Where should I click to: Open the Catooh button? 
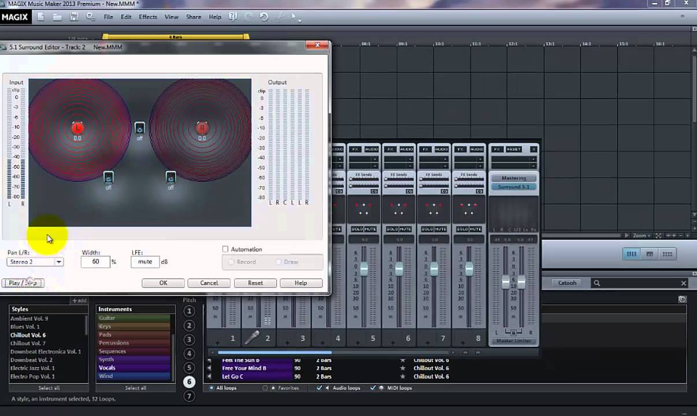click(567, 283)
